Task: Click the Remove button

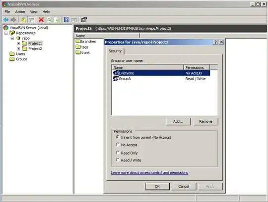Action: click(x=205, y=121)
